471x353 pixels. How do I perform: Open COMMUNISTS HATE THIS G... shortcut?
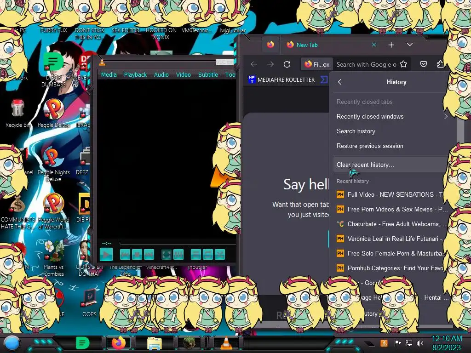pyautogui.click(x=18, y=211)
